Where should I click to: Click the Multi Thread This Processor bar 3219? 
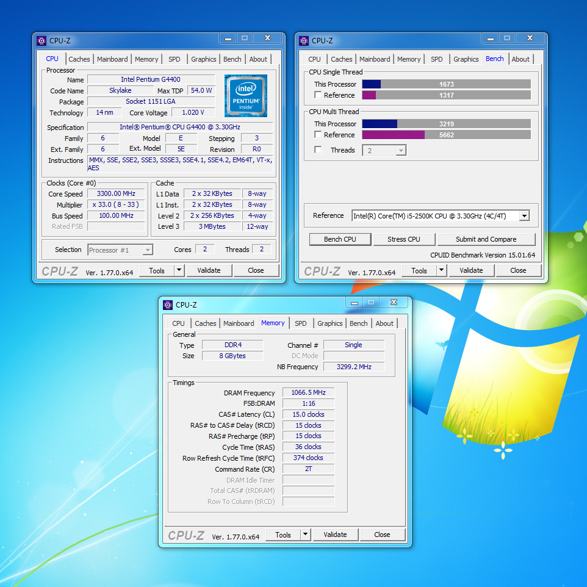pyautogui.click(x=446, y=124)
